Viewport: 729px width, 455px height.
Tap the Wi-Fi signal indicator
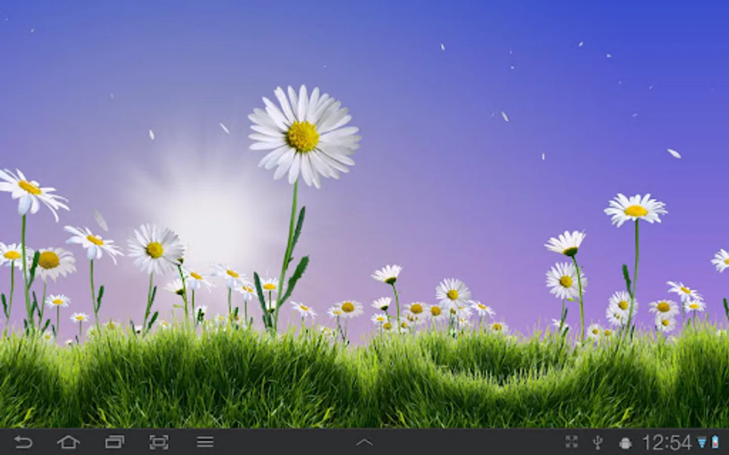click(702, 443)
